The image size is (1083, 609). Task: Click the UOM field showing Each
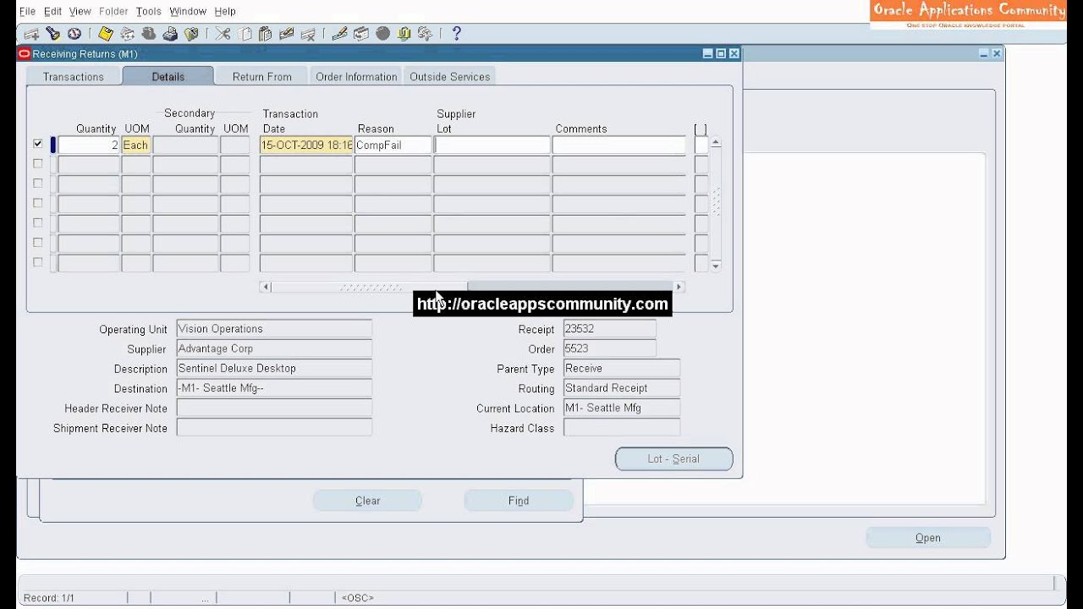click(135, 145)
